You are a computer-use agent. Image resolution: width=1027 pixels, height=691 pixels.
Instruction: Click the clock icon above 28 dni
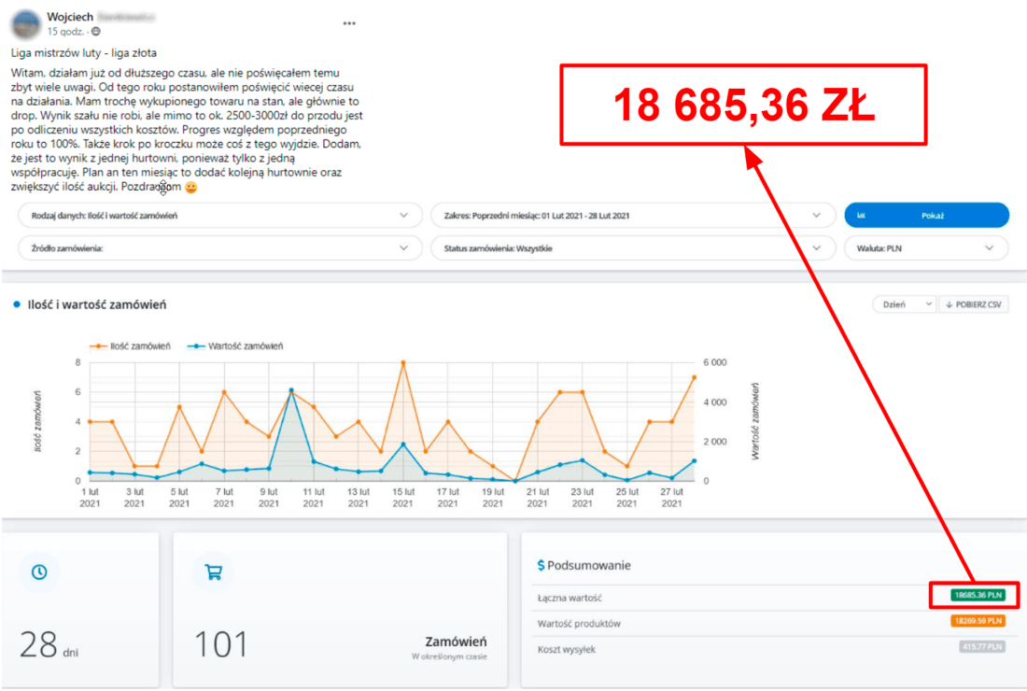point(39,571)
